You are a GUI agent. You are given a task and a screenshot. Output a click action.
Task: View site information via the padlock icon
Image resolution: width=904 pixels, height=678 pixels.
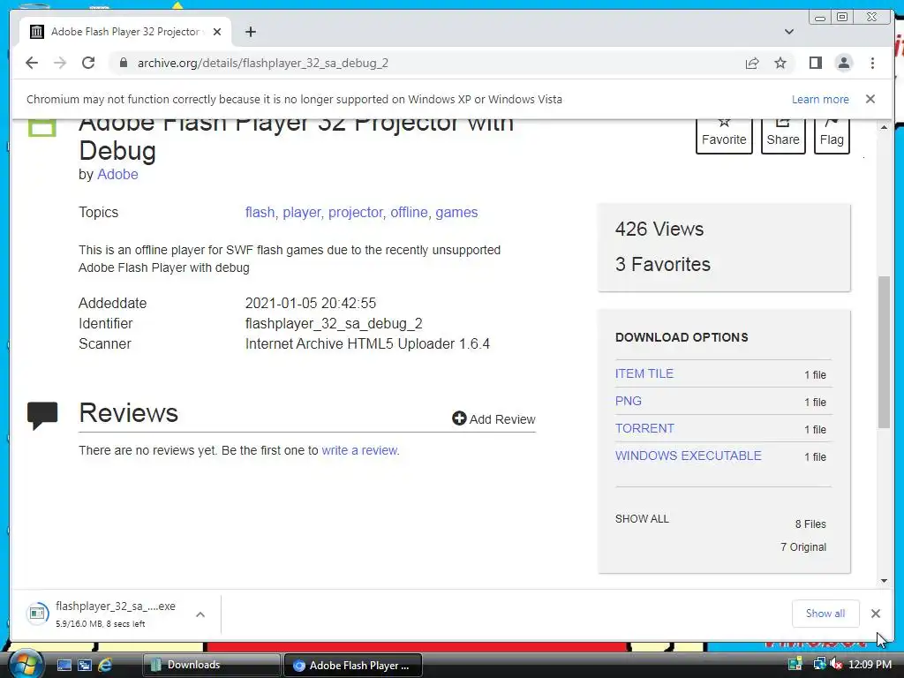pos(123,63)
